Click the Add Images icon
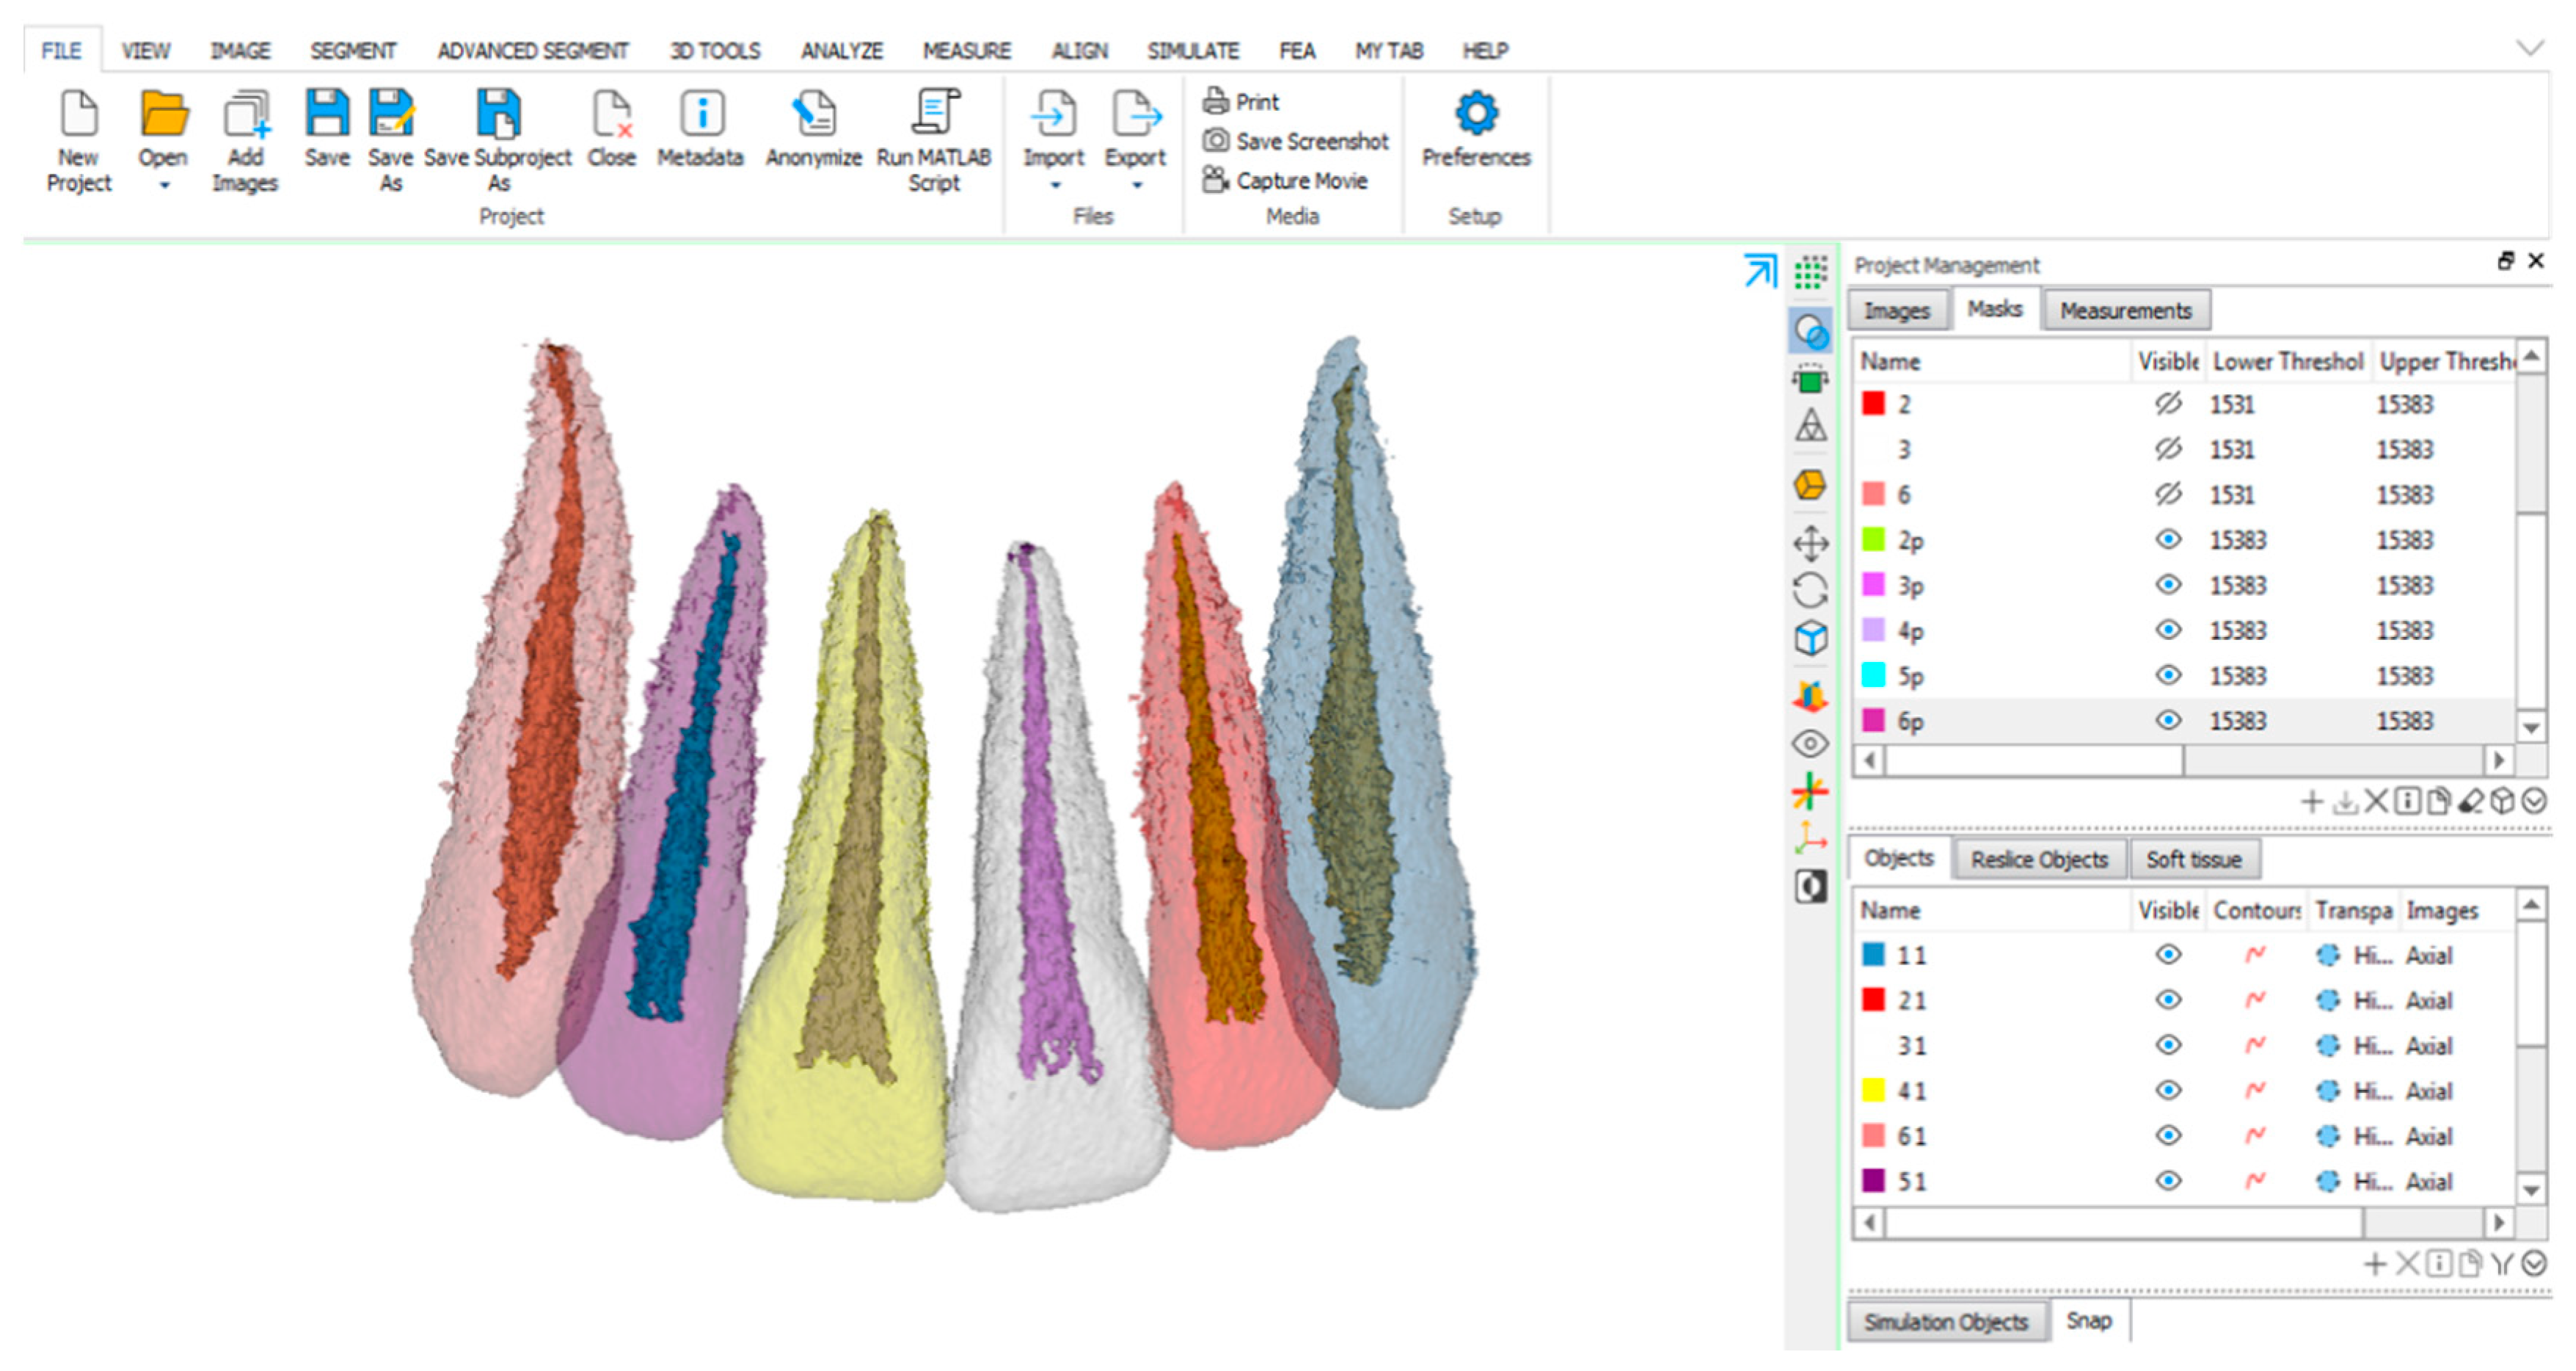 pos(245,113)
